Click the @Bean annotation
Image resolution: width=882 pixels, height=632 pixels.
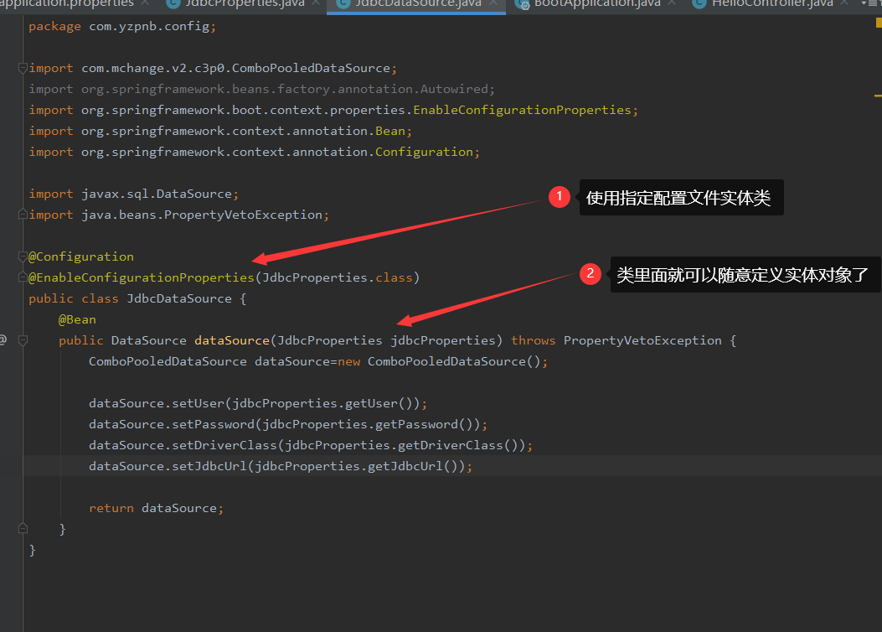(x=77, y=319)
